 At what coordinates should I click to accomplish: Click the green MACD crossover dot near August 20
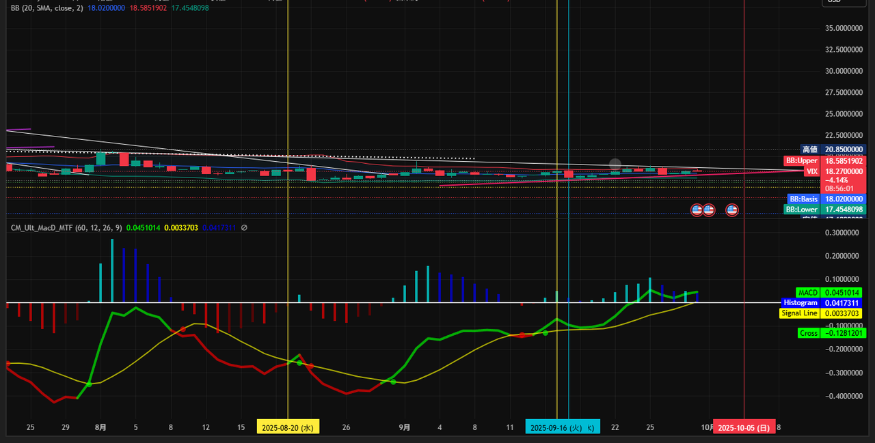299,363
